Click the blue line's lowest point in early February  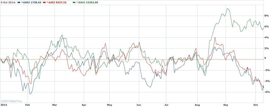pos(30,94)
